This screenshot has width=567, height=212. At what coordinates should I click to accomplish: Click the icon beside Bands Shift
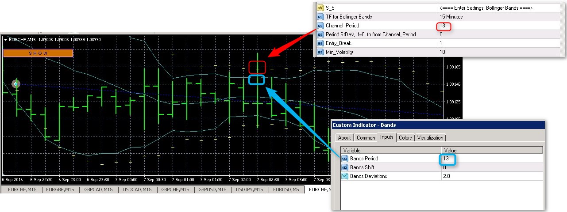click(x=345, y=167)
